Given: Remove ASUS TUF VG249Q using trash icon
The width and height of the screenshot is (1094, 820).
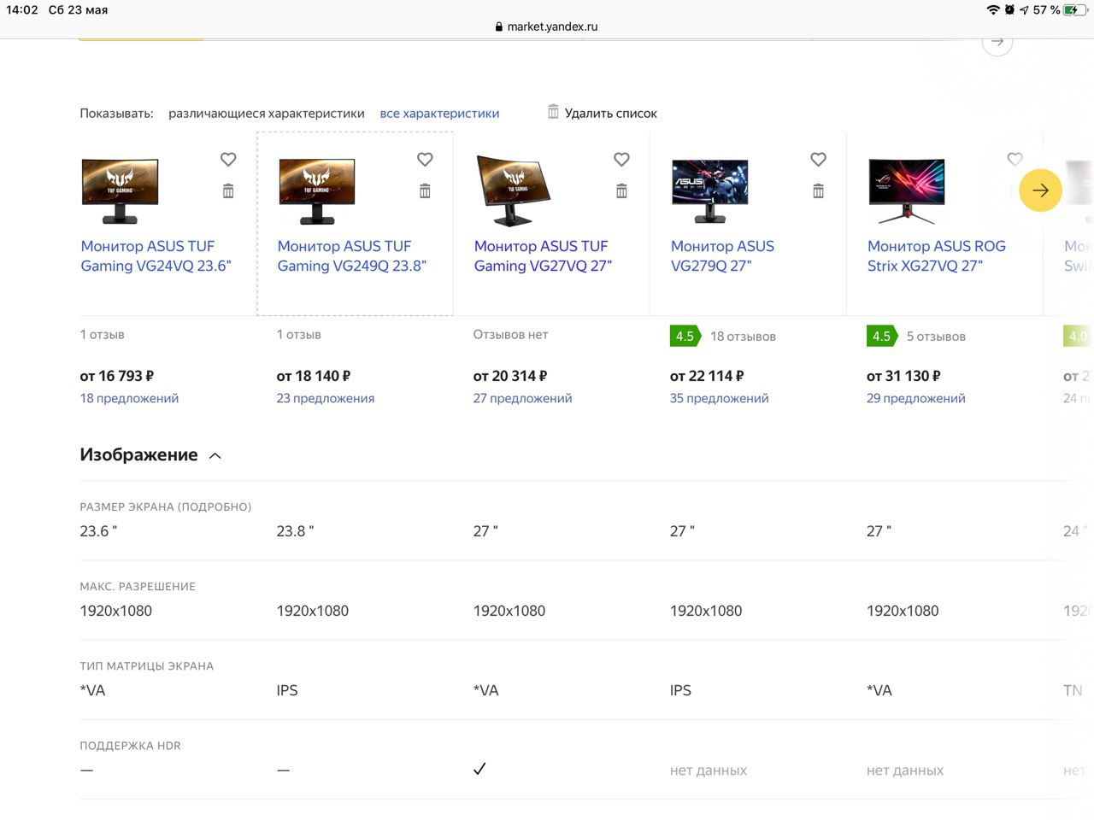Looking at the screenshot, I should pyautogui.click(x=425, y=191).
